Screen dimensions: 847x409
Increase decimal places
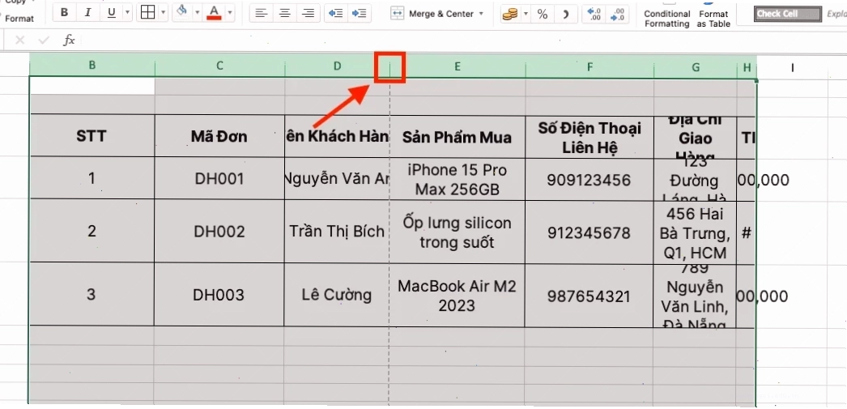click(594, 14)
